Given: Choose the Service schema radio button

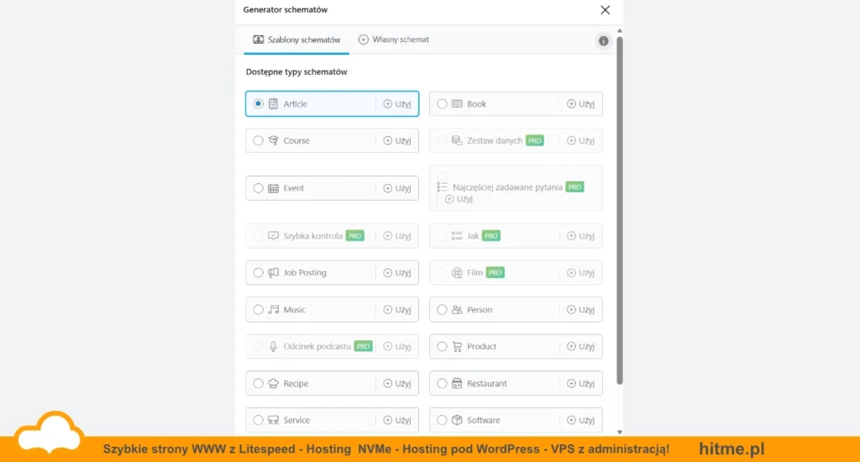Looking at the screenshot, I should [259, 420].
